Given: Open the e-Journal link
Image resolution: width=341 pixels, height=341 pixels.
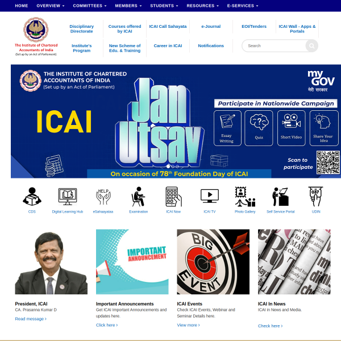Looking at the screenshot, I should [x=211, y=26].
